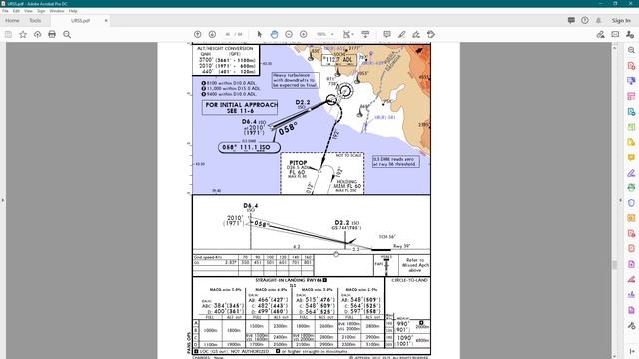Open the help question mark icon
The height and width of the screenshot is (359, 639).
585,20
